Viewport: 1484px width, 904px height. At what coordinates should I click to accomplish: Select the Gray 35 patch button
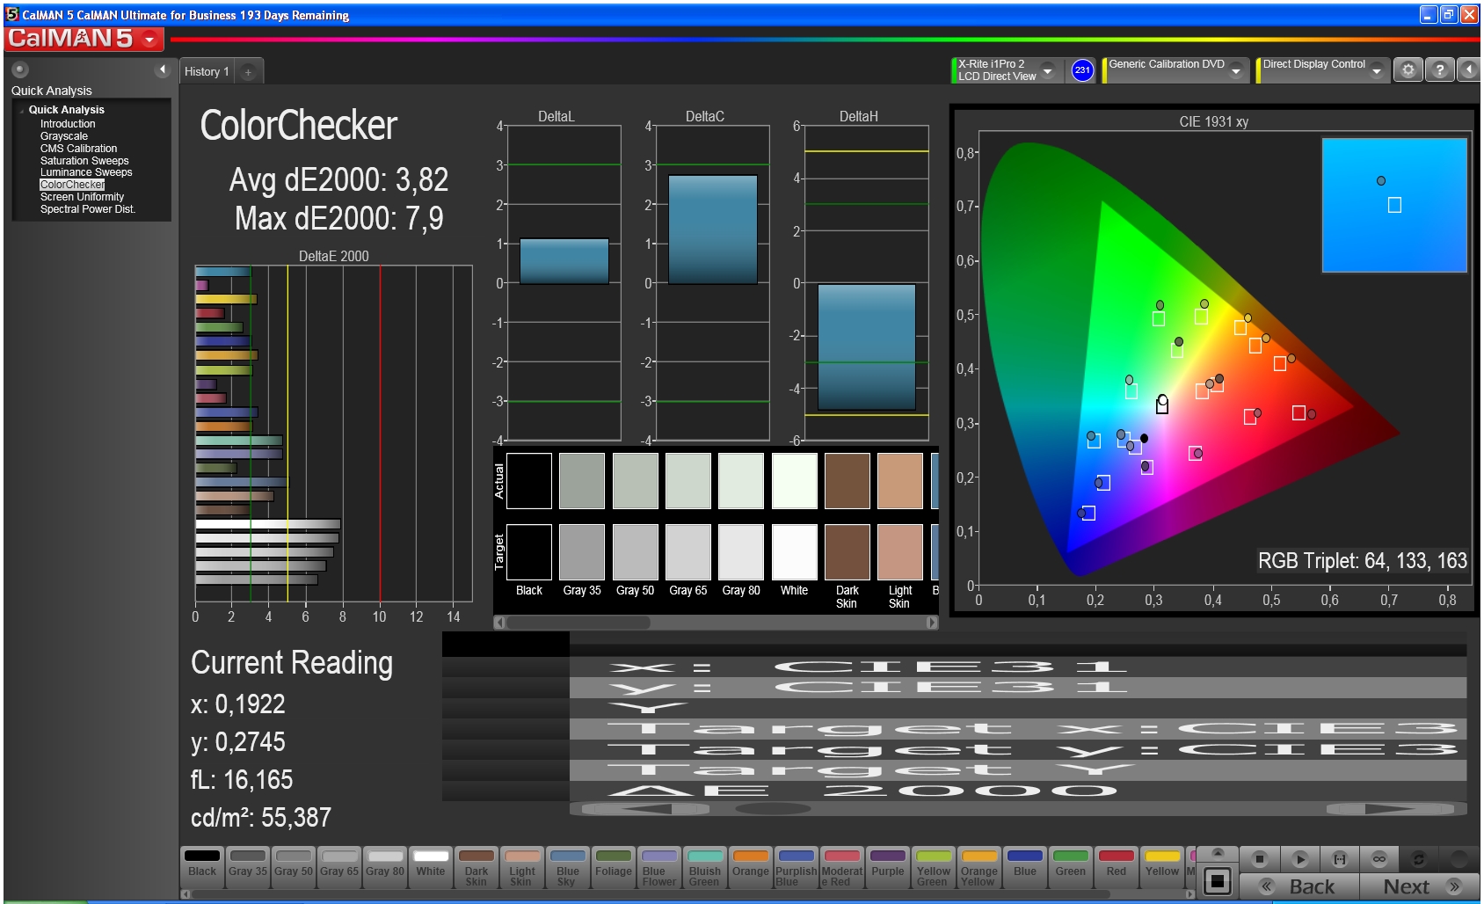pyautogui.click(x=248, y=867)
